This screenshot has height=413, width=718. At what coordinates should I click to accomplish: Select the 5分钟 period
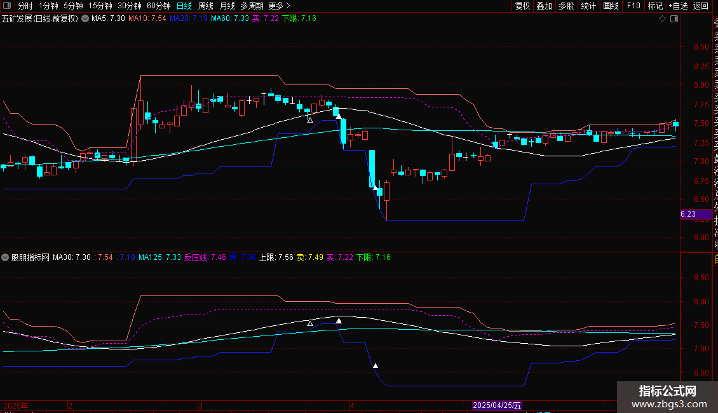73,6
